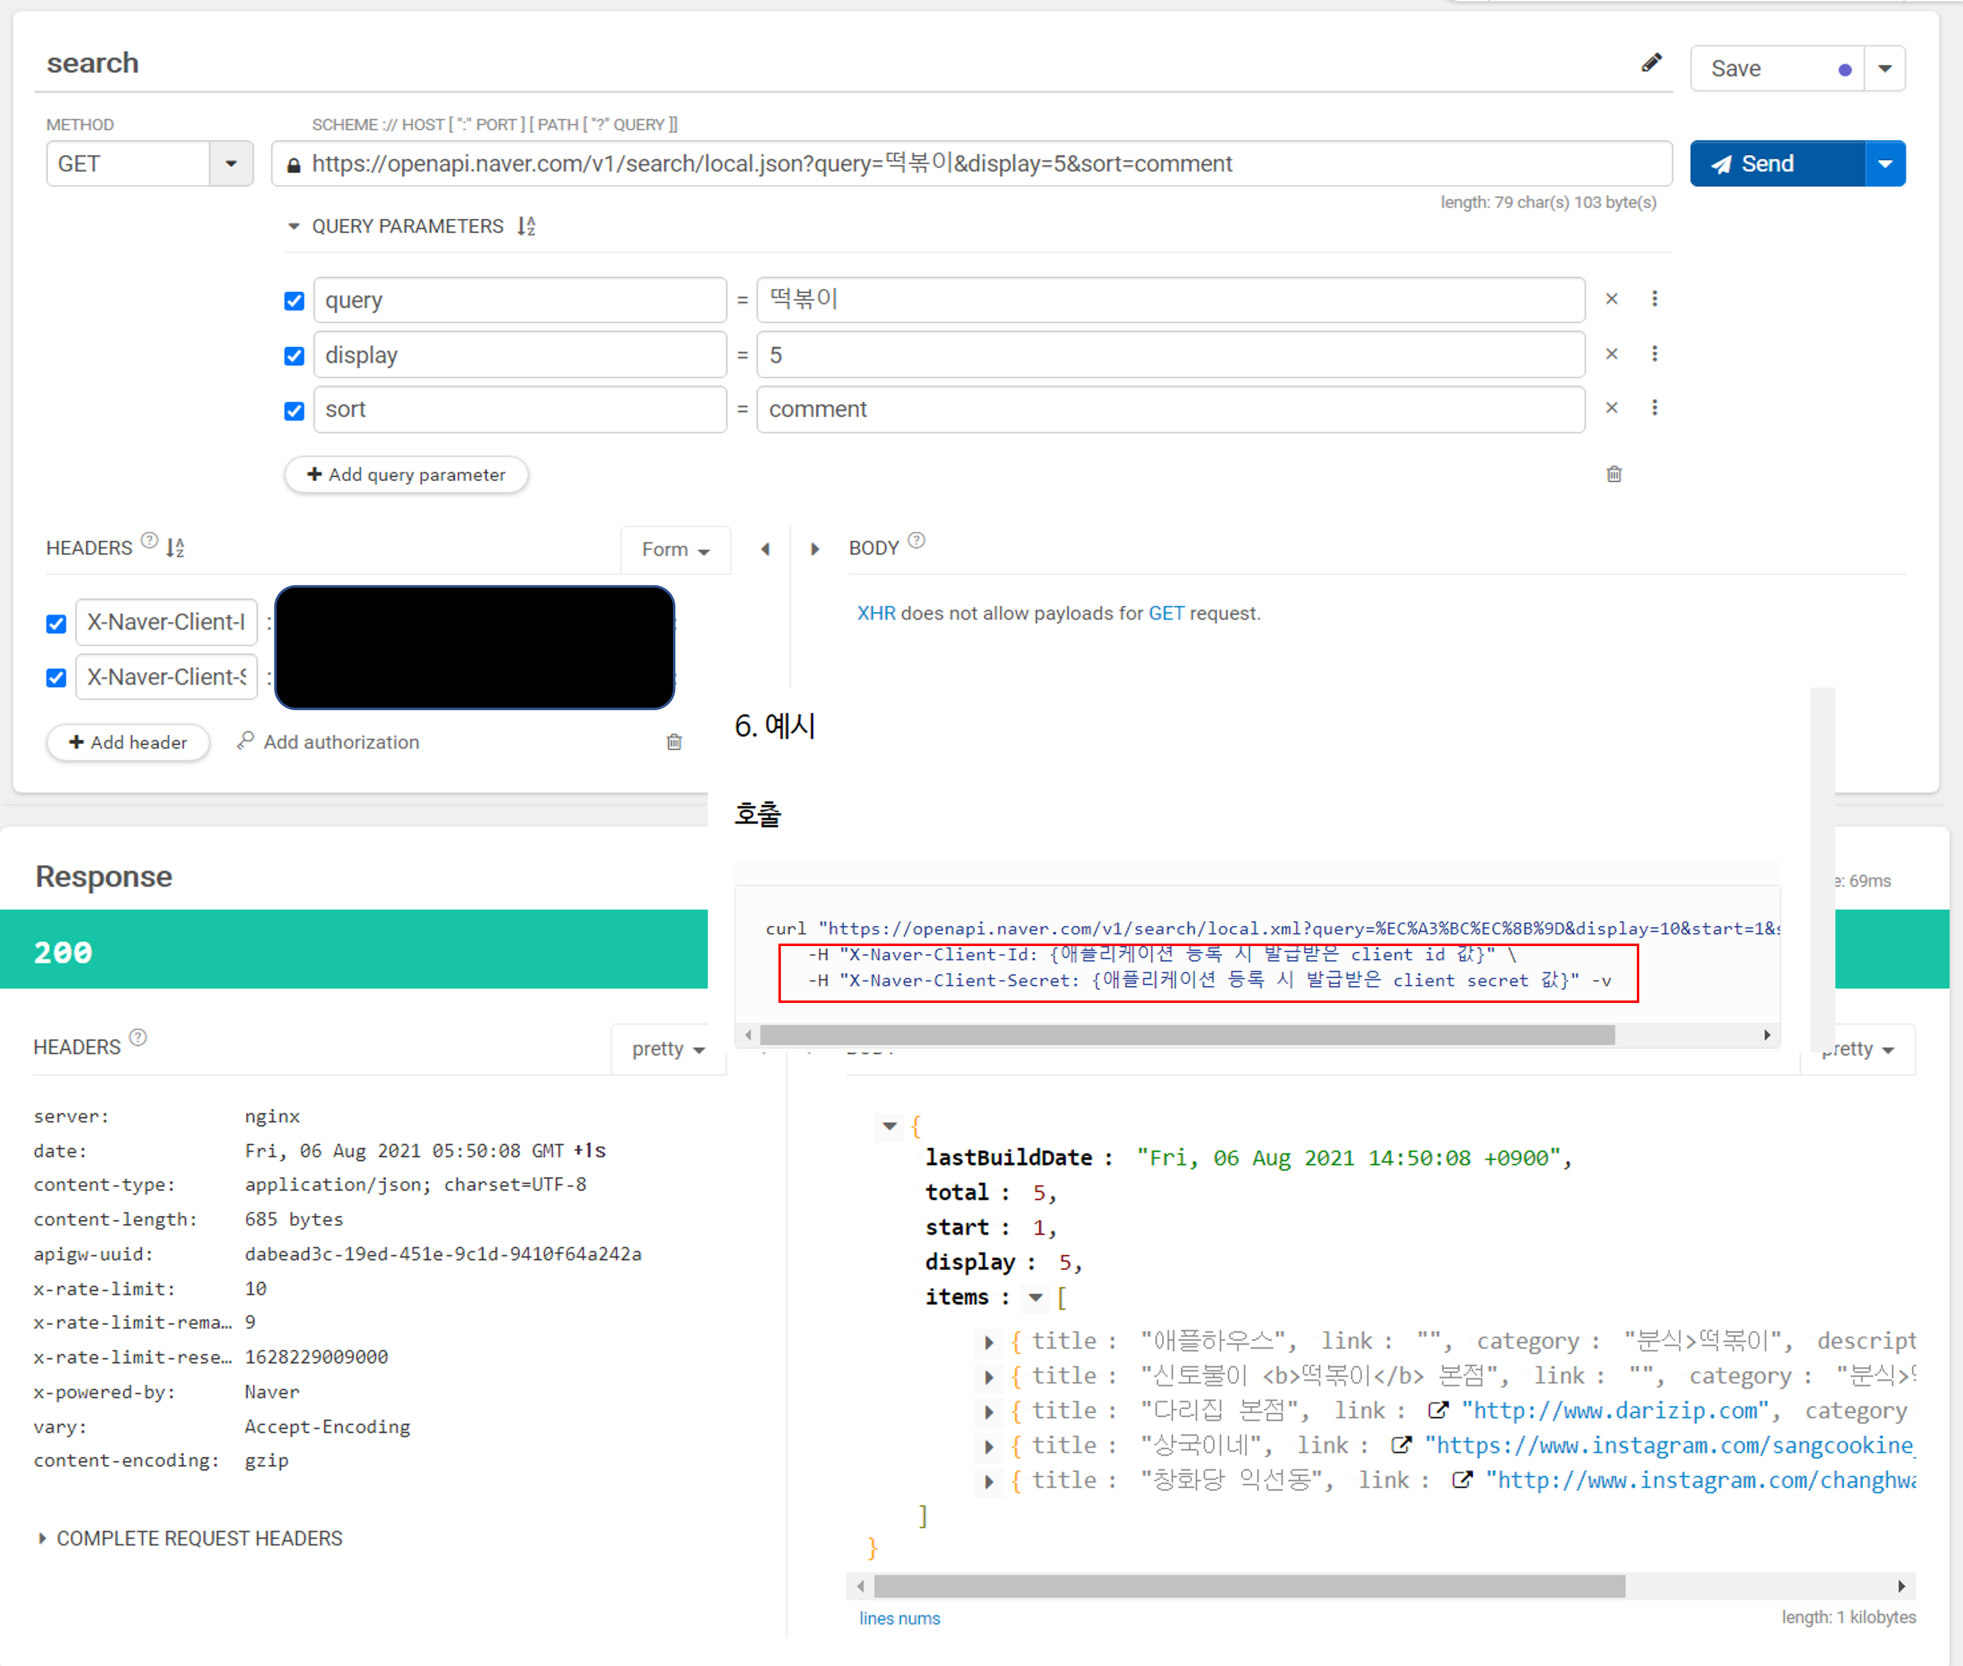The image size is (1963, 1666).
Task: Uncheck the X-Naver-Client-Id header checkbox
Action: (x=57, y=623)
